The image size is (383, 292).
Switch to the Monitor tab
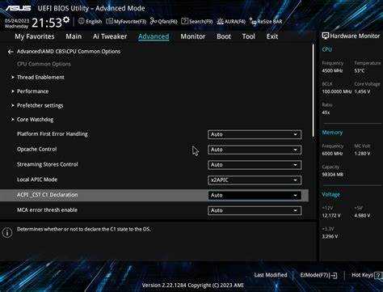click(x=193, y=36)
